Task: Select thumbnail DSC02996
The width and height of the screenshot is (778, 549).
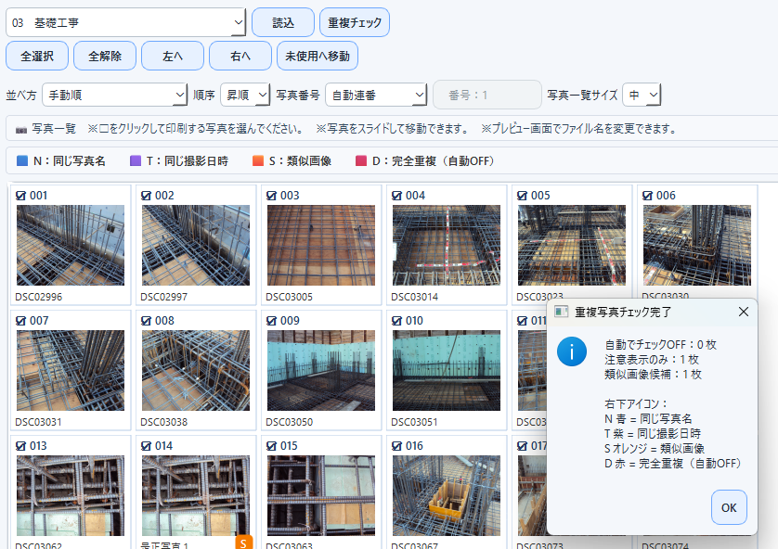Action: (71, 245)
